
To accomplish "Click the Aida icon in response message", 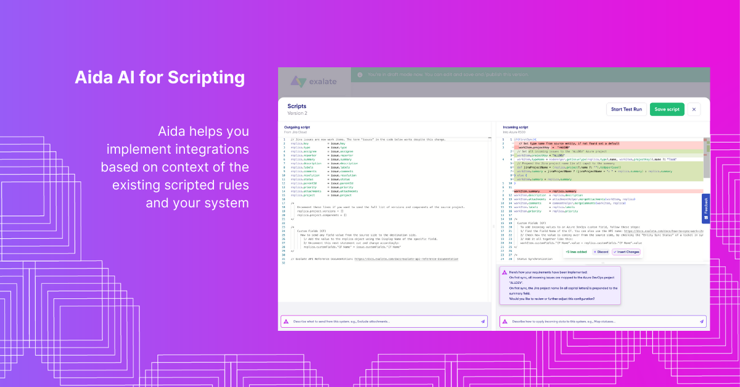I will pos(504,272).
